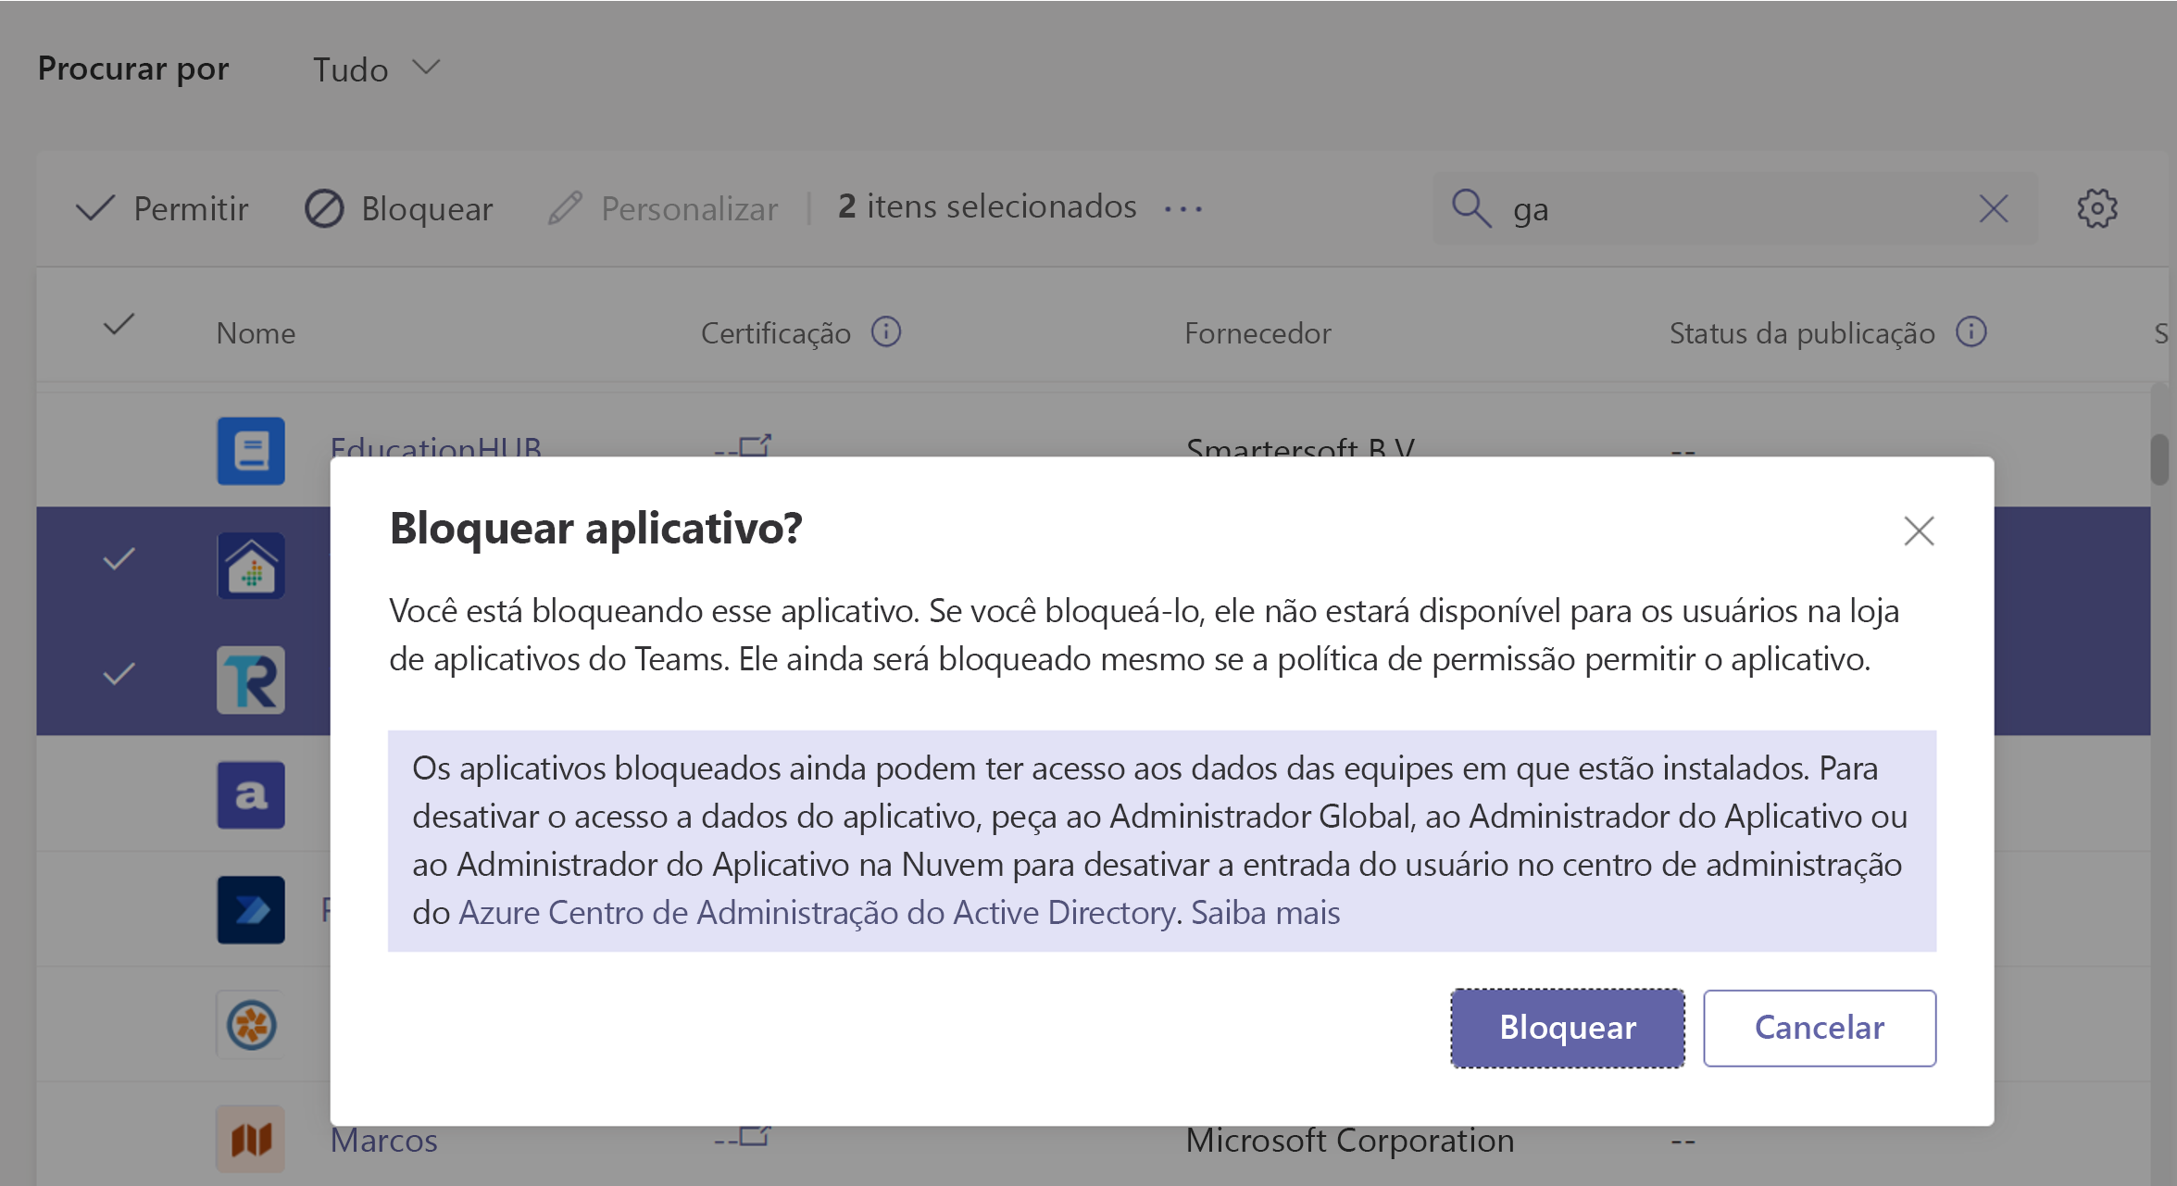Image resolution: width=2177 pixels, height=1186 pixels.
Task: Open the Saiba mais link
Action: tap(1265, 913)
